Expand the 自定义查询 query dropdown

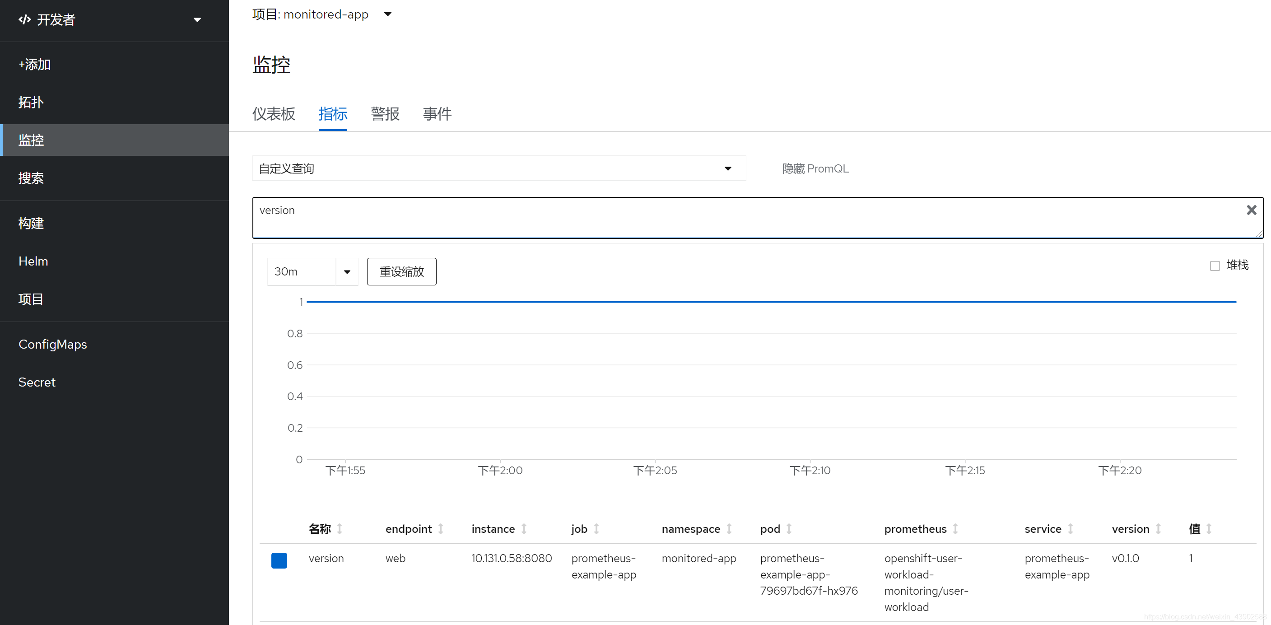pos(499,169)
